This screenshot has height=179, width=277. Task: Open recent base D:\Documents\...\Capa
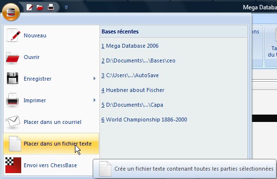pyautogui.click(x=132, y=105)
